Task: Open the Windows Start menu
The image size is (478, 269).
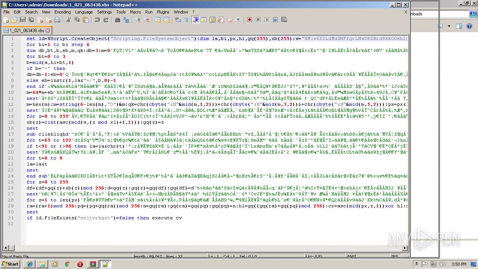Action: [x=10, y=264]
